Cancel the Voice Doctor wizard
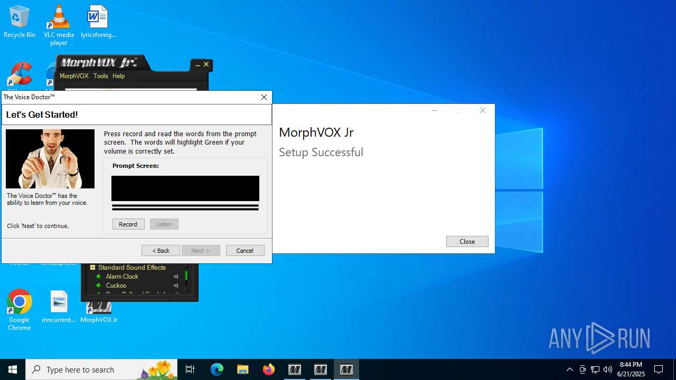Image resolution: width=676 pixels, height=380 pixels. tap(245, 251)
